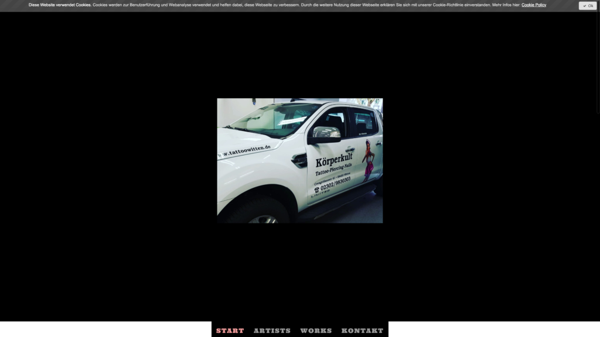600x337 pixels.
Task: Go to the START page
Action: 230,331
